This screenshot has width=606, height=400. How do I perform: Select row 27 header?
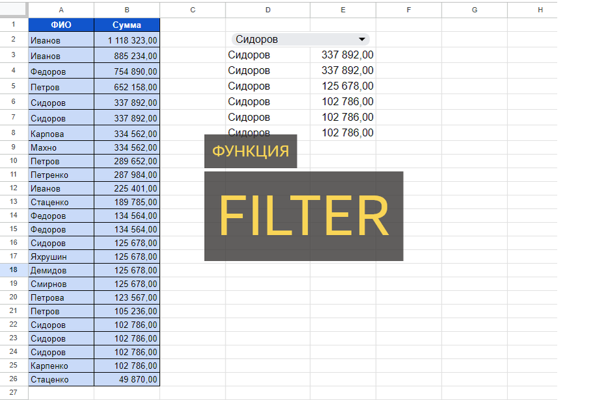[14, 392]
